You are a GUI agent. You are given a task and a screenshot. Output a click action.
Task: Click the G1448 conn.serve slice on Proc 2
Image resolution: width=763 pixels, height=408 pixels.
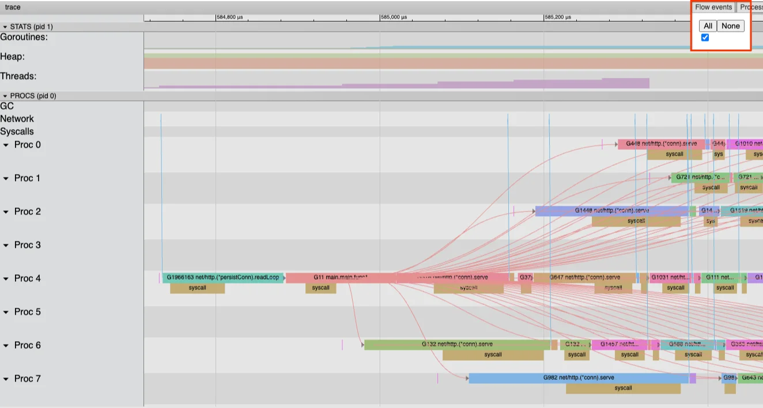coord(611,211)
